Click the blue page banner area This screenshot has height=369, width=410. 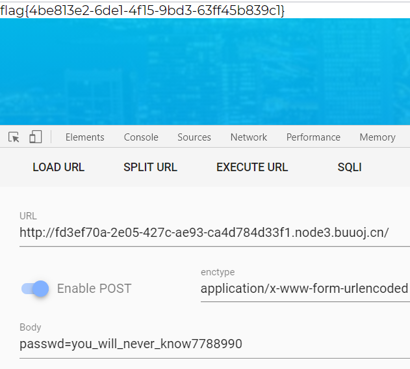click(205, 72)
